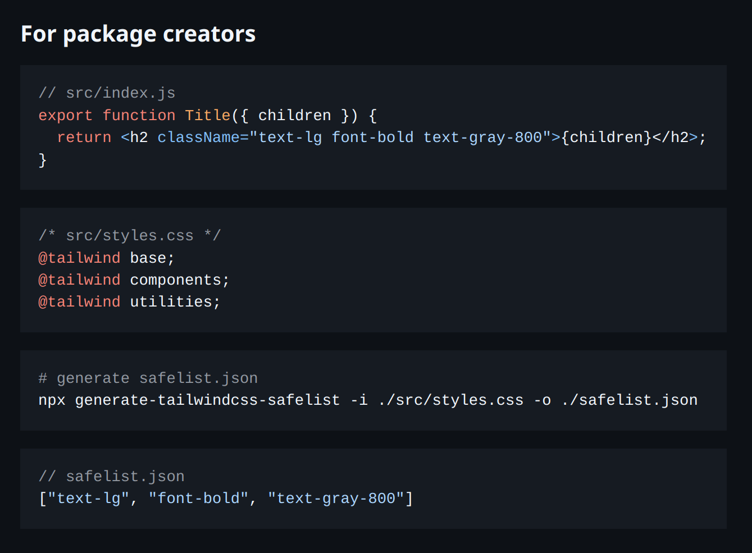Click the @tailwind components line
The image size is (752, 553).
tap(133, 279)
